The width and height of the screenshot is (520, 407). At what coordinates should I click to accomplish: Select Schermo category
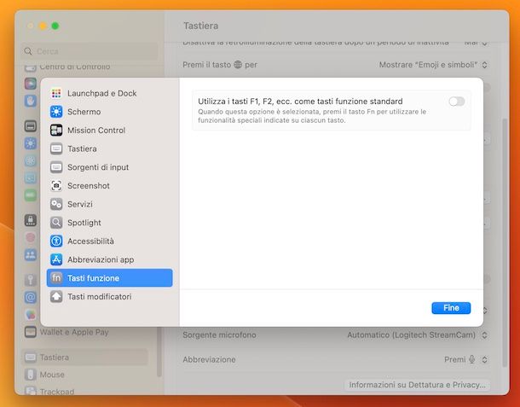[x=109, y=112]
